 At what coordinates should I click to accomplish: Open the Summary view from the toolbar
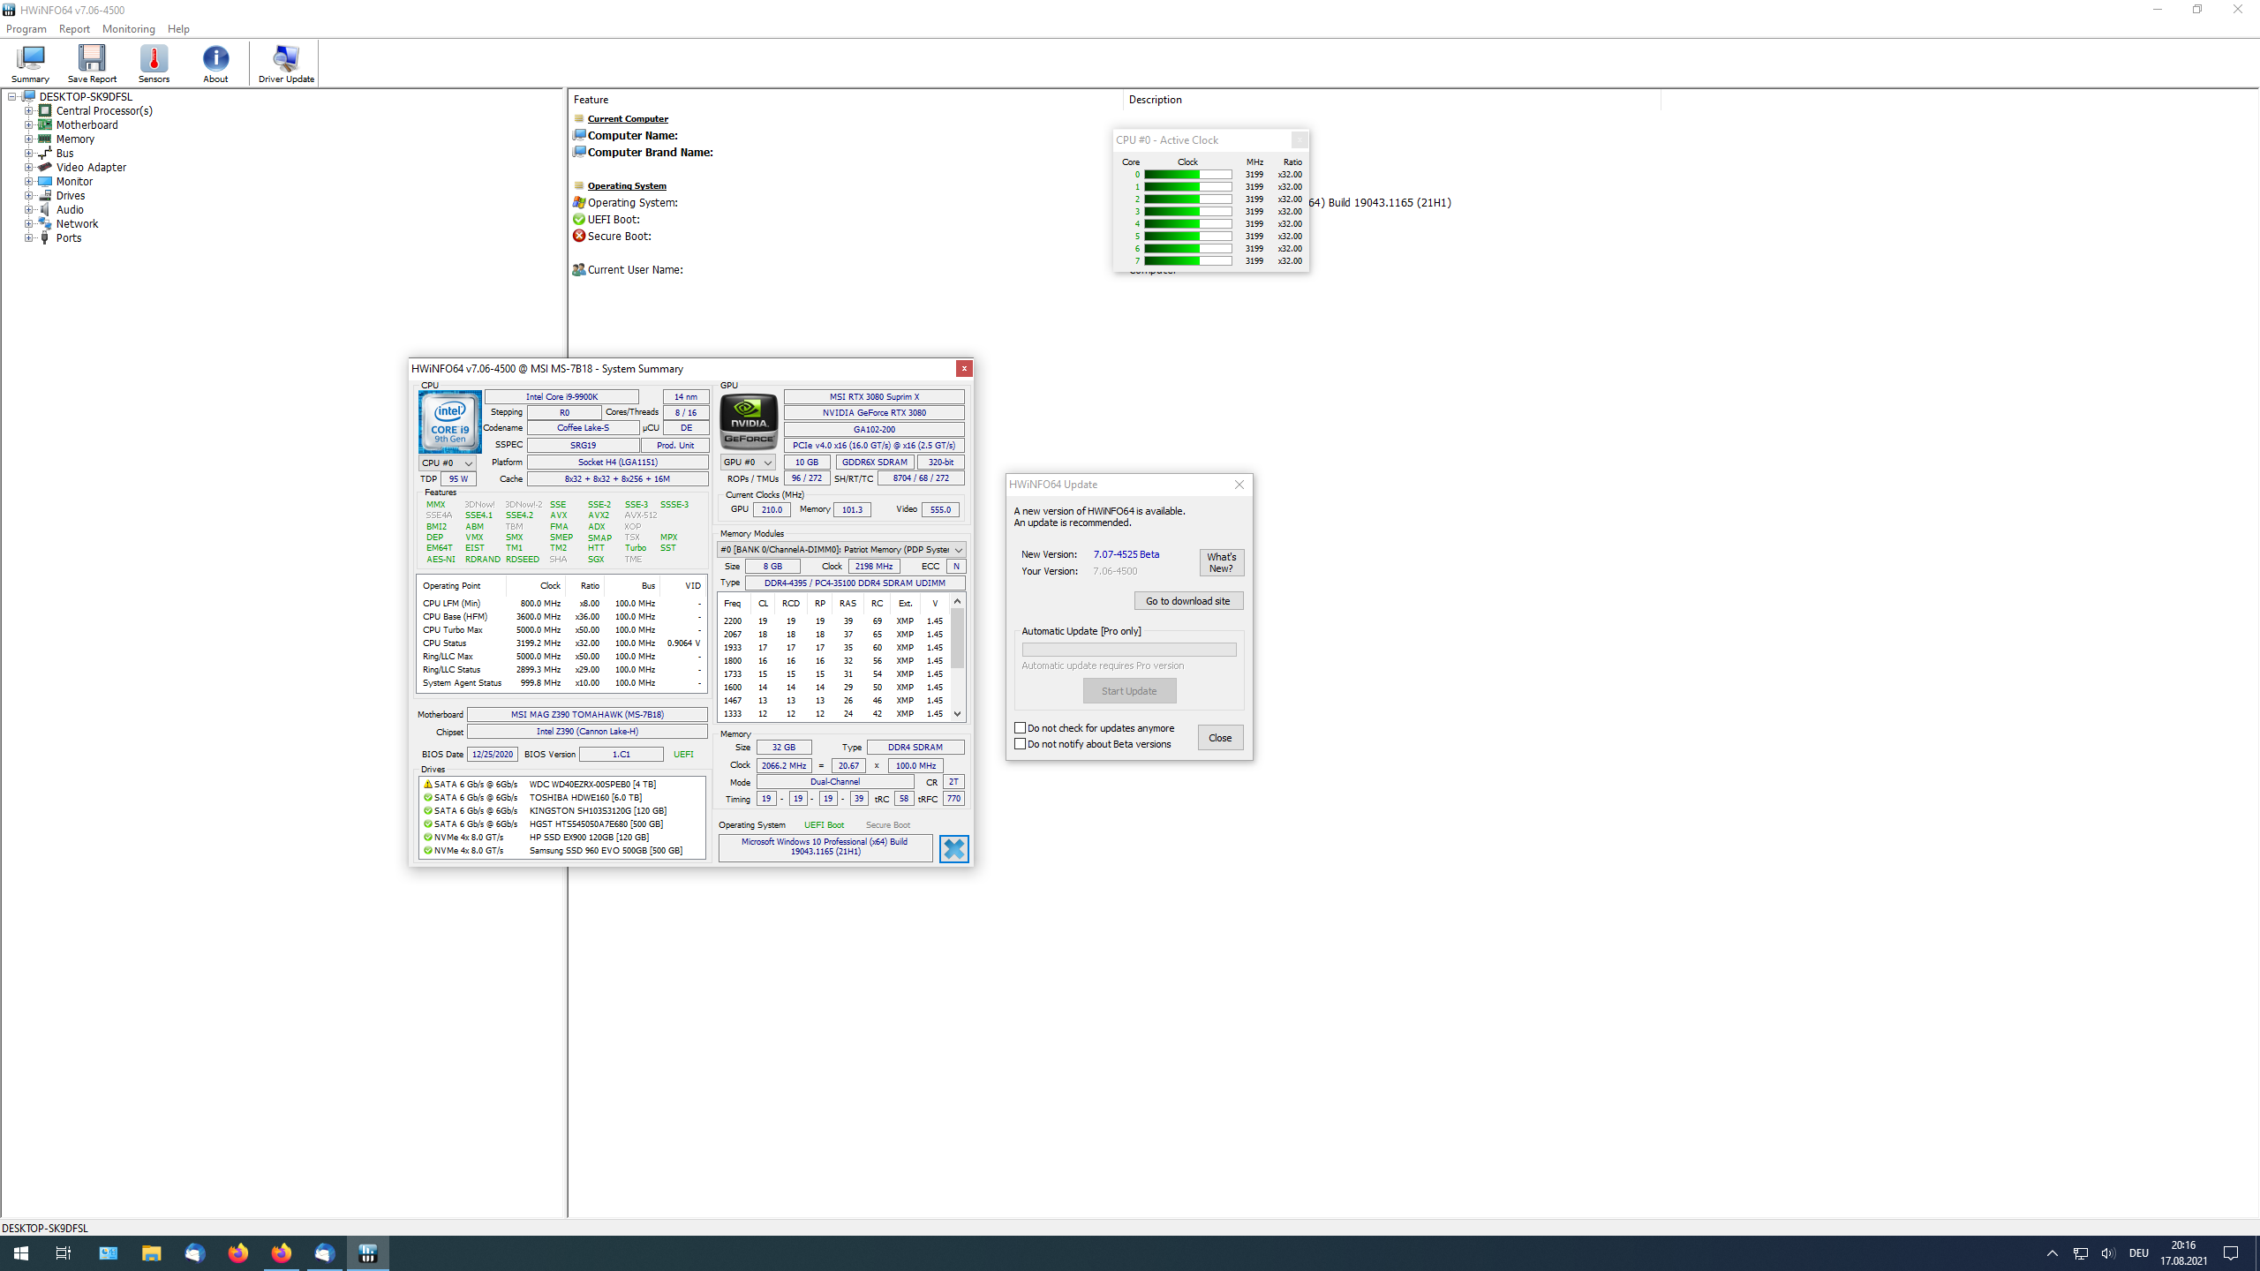[x=29, y=62]
